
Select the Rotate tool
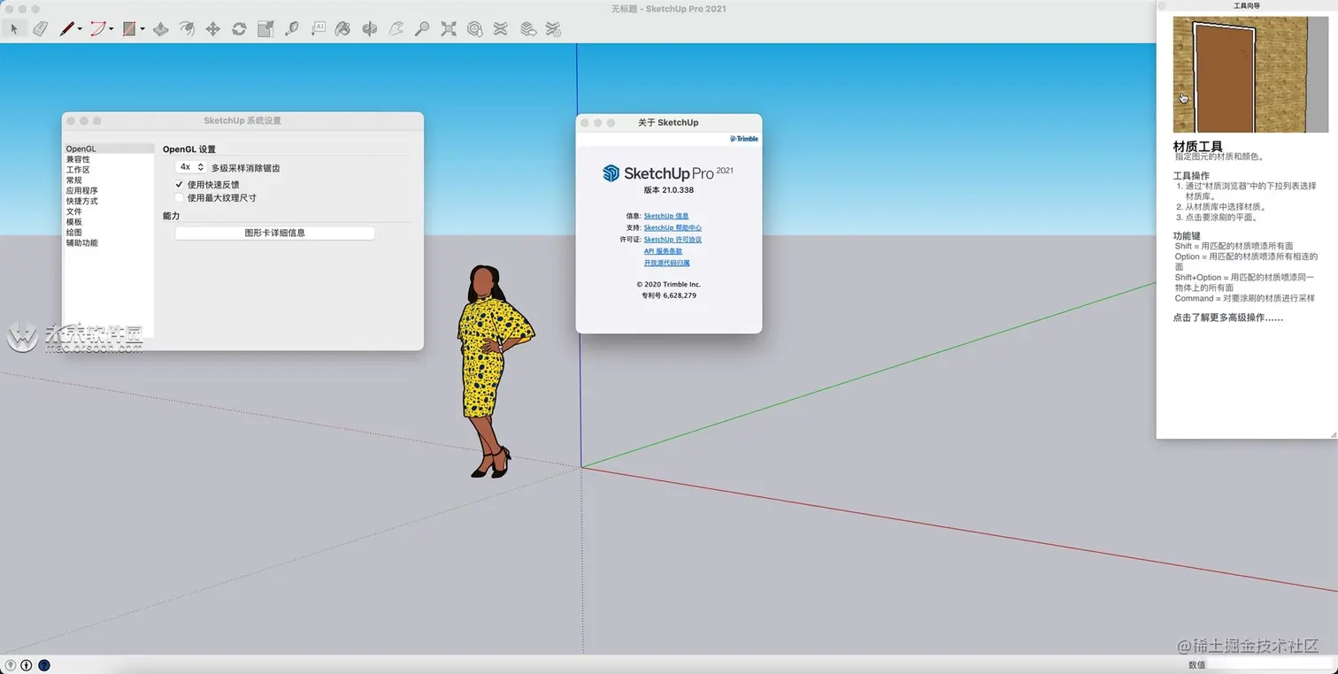coord(239,29)
